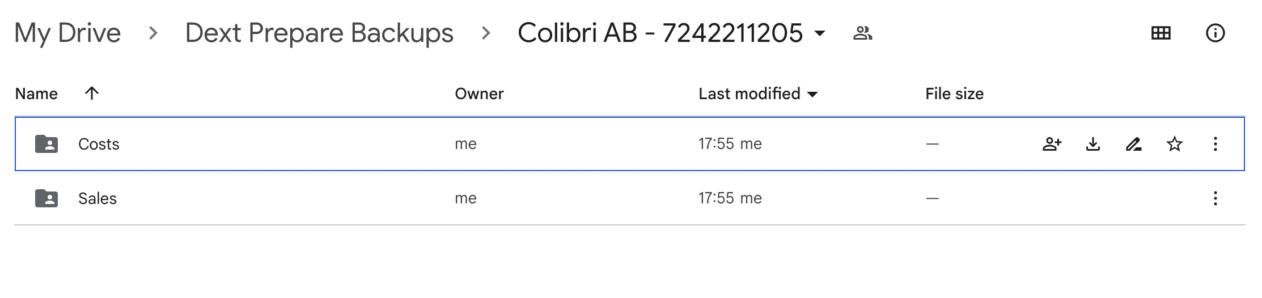Viewport: 1262px width, 298px height.
Task: Open more actions for Costs folder
Action: pyautogui.click(x=1215, y=144)
